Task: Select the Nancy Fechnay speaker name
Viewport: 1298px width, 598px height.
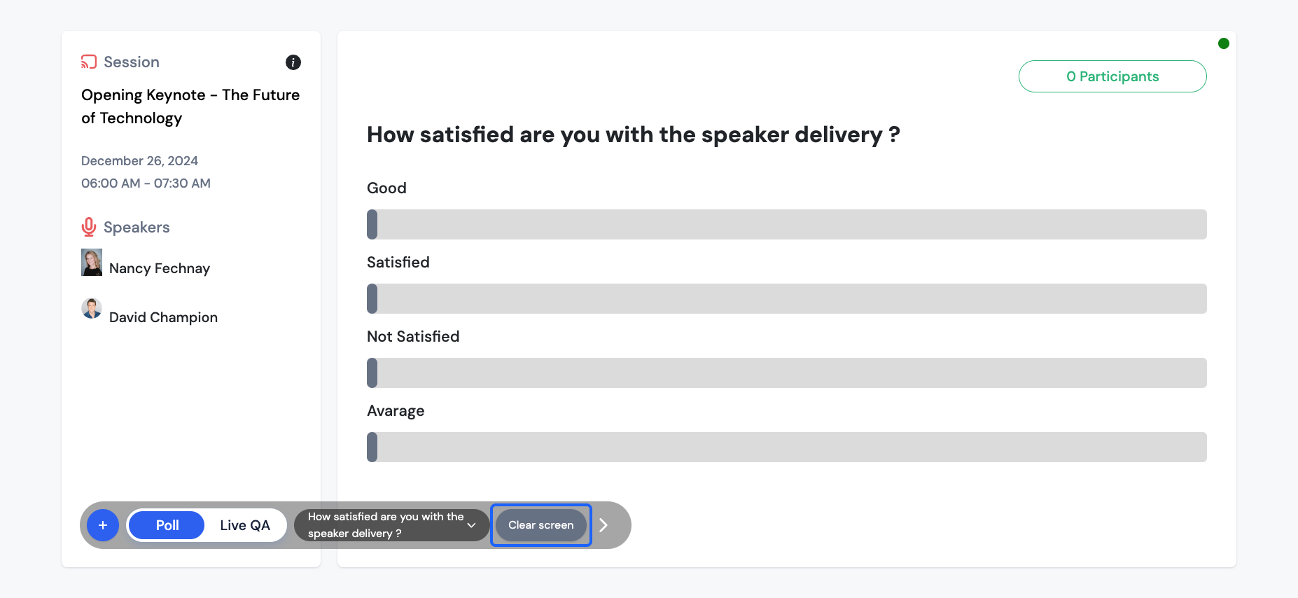Action: pyautogui.click(x=160, y=268)
